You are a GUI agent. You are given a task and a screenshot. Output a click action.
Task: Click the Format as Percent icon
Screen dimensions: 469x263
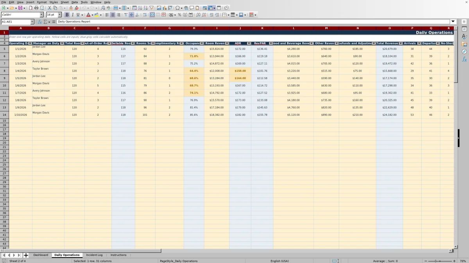179,15
